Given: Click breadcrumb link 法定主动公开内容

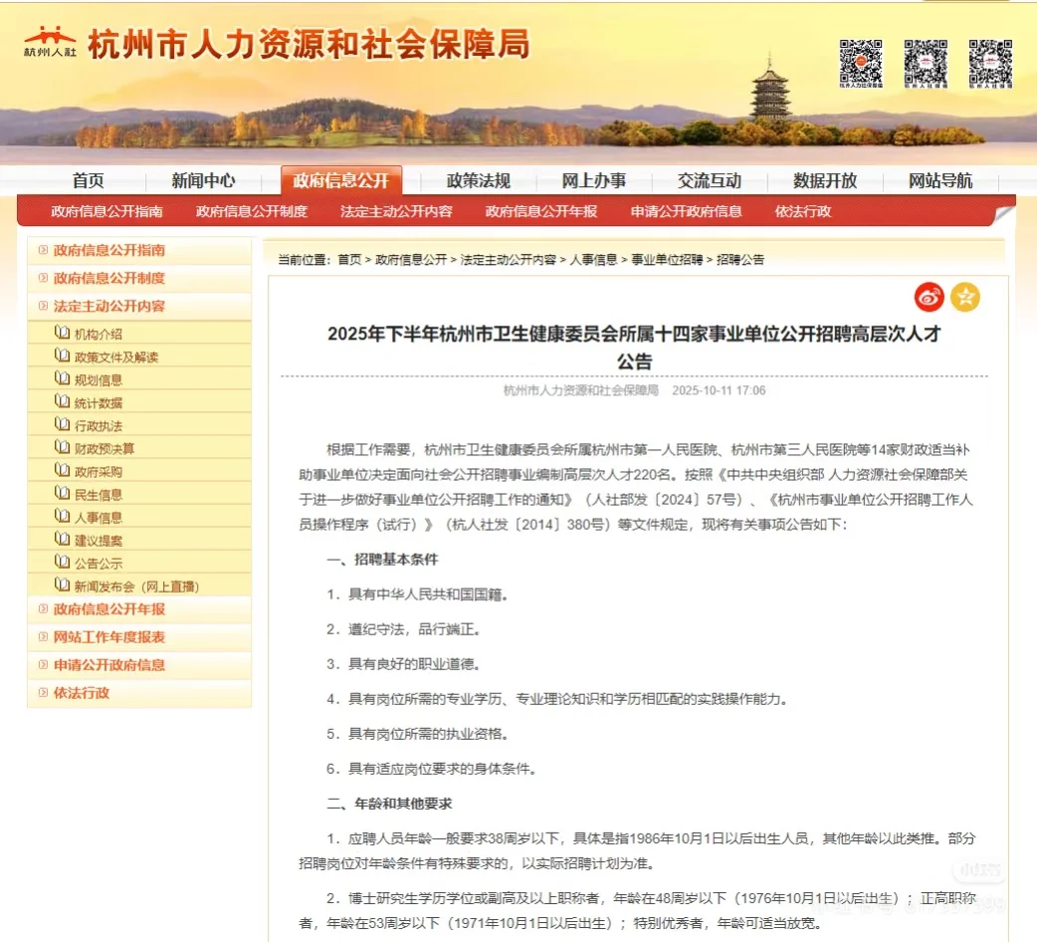Looking at the screenshot, I should click(508, 260).
